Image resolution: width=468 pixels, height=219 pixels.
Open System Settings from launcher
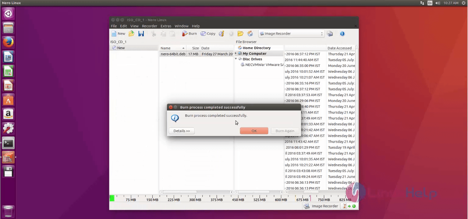[x=8, y=129]
